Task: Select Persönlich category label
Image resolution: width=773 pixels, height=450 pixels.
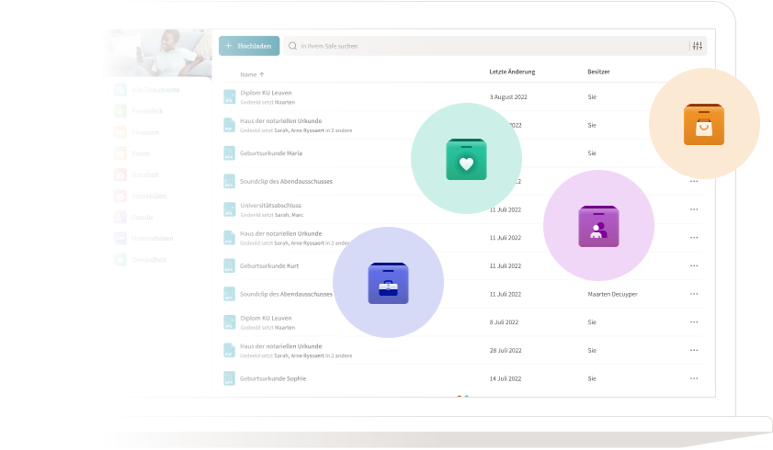Action: pos(147,111)
